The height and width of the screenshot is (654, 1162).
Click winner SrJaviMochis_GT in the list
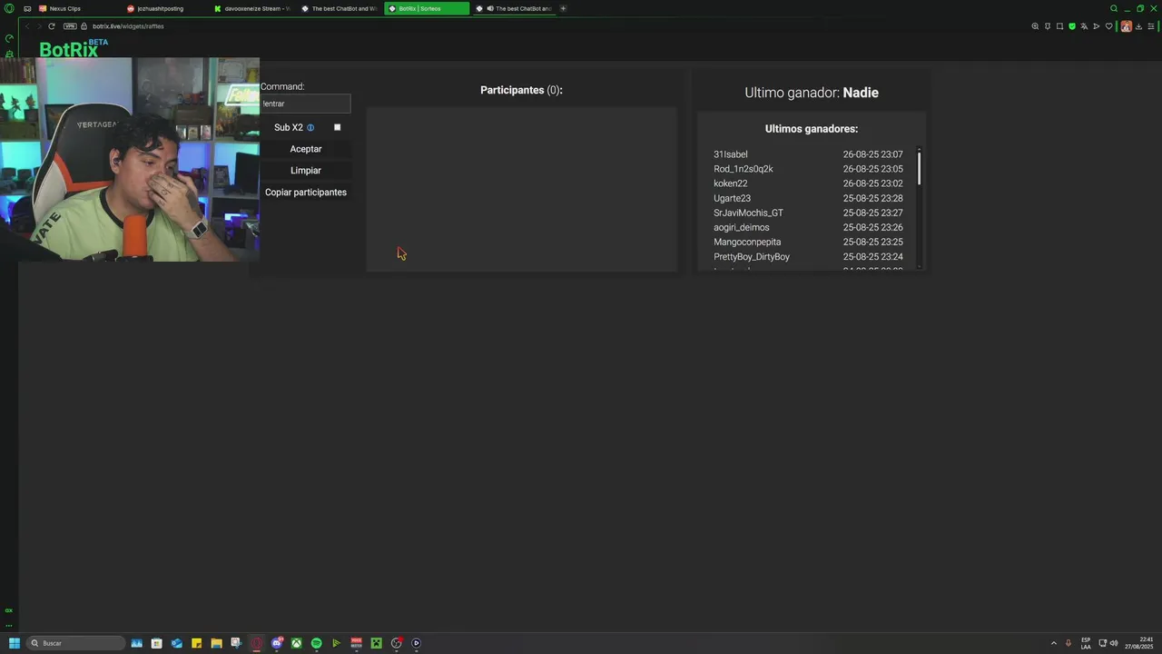(x=748, y=213)
